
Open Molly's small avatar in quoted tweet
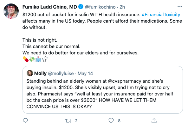coord(30,73)
